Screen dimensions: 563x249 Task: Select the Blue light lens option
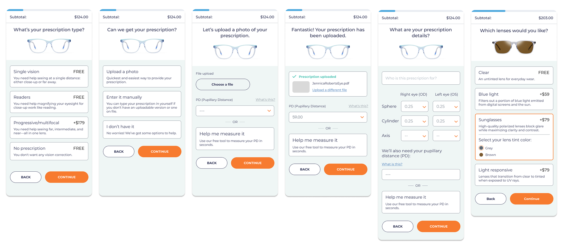pos(514,99)
